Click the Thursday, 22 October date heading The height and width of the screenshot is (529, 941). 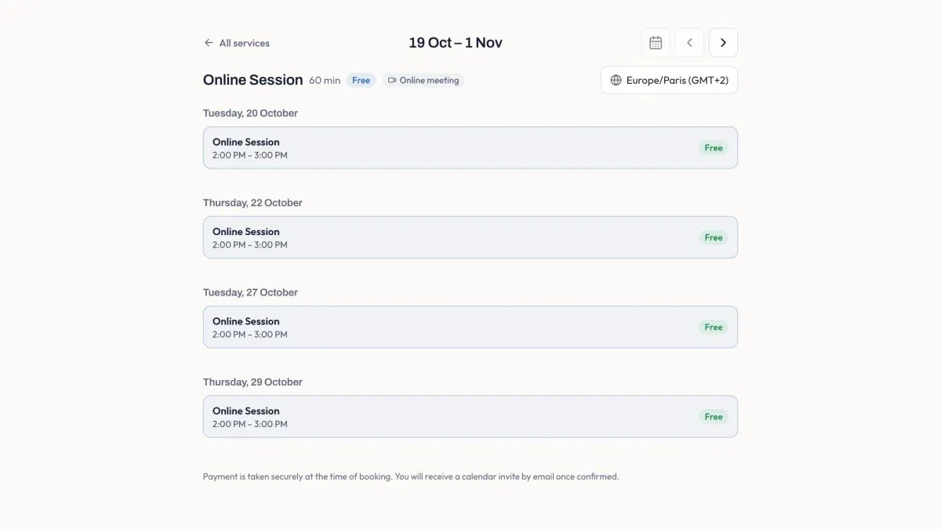point(253,203)
